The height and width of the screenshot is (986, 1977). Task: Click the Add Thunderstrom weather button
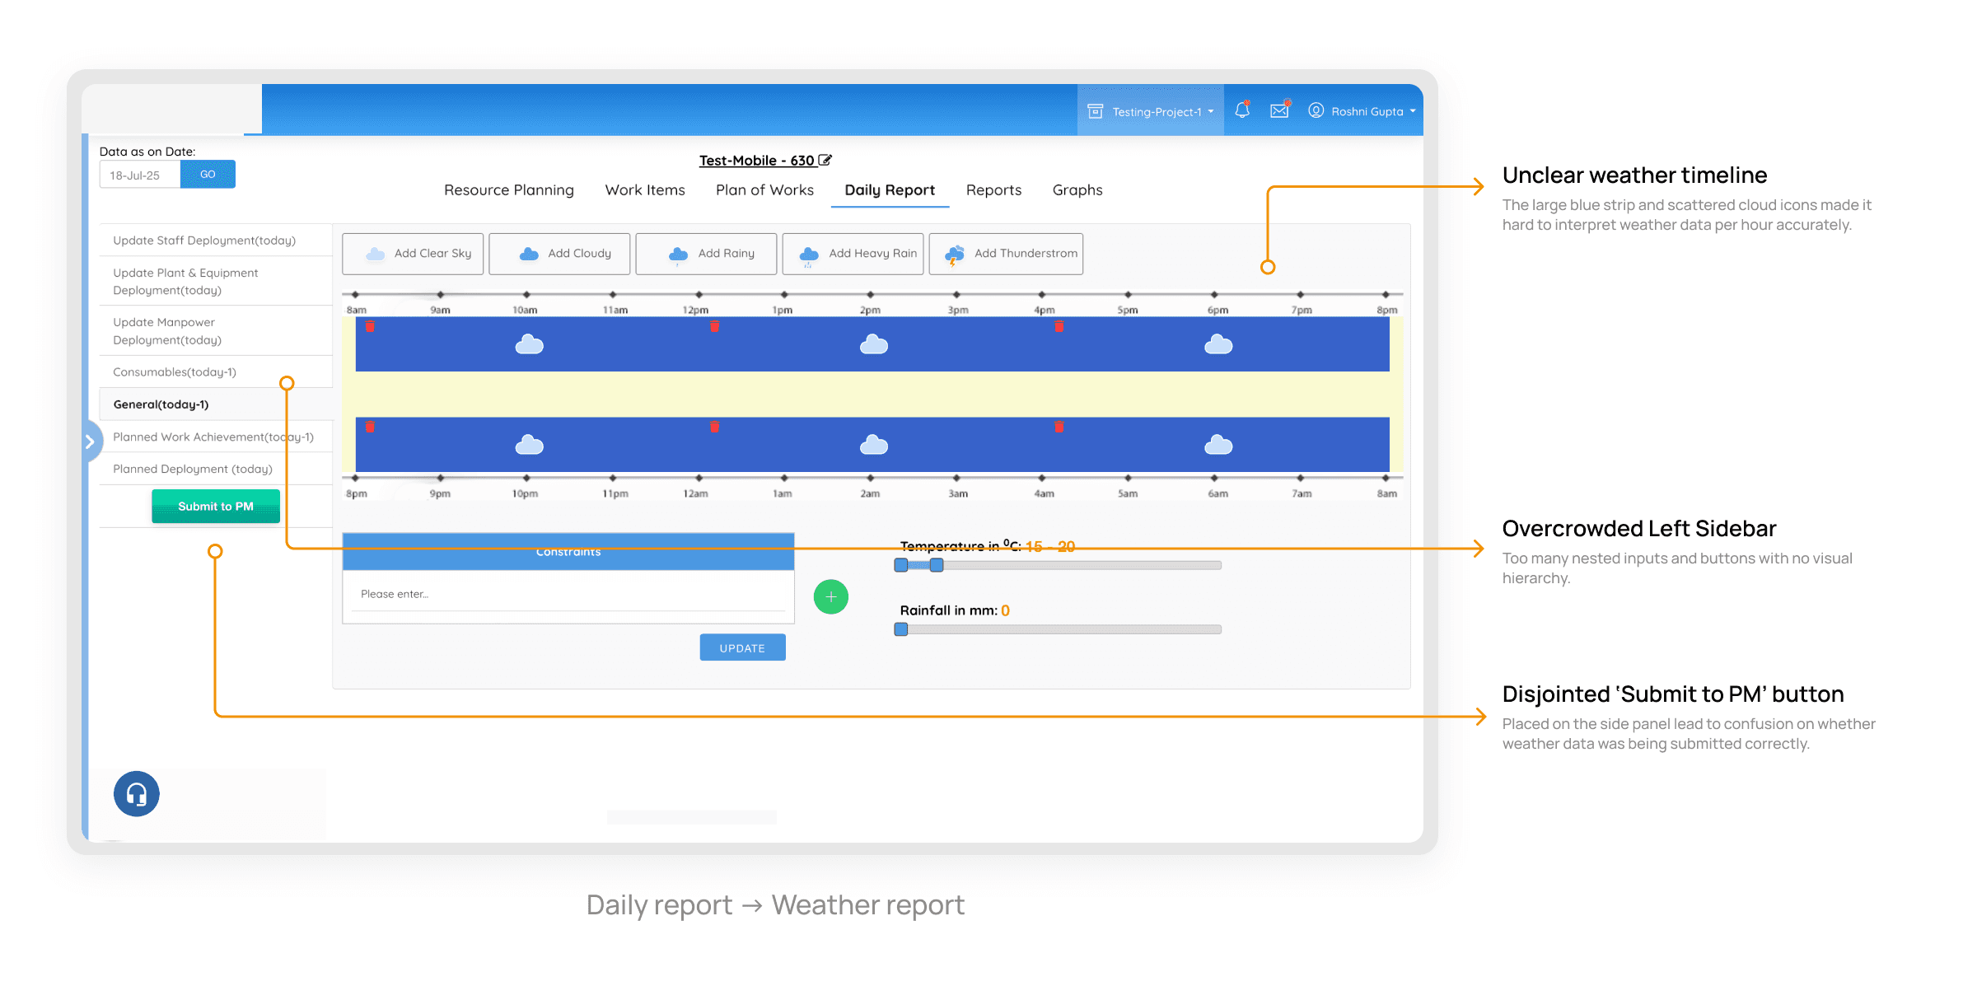click(x=1006, y=254)
